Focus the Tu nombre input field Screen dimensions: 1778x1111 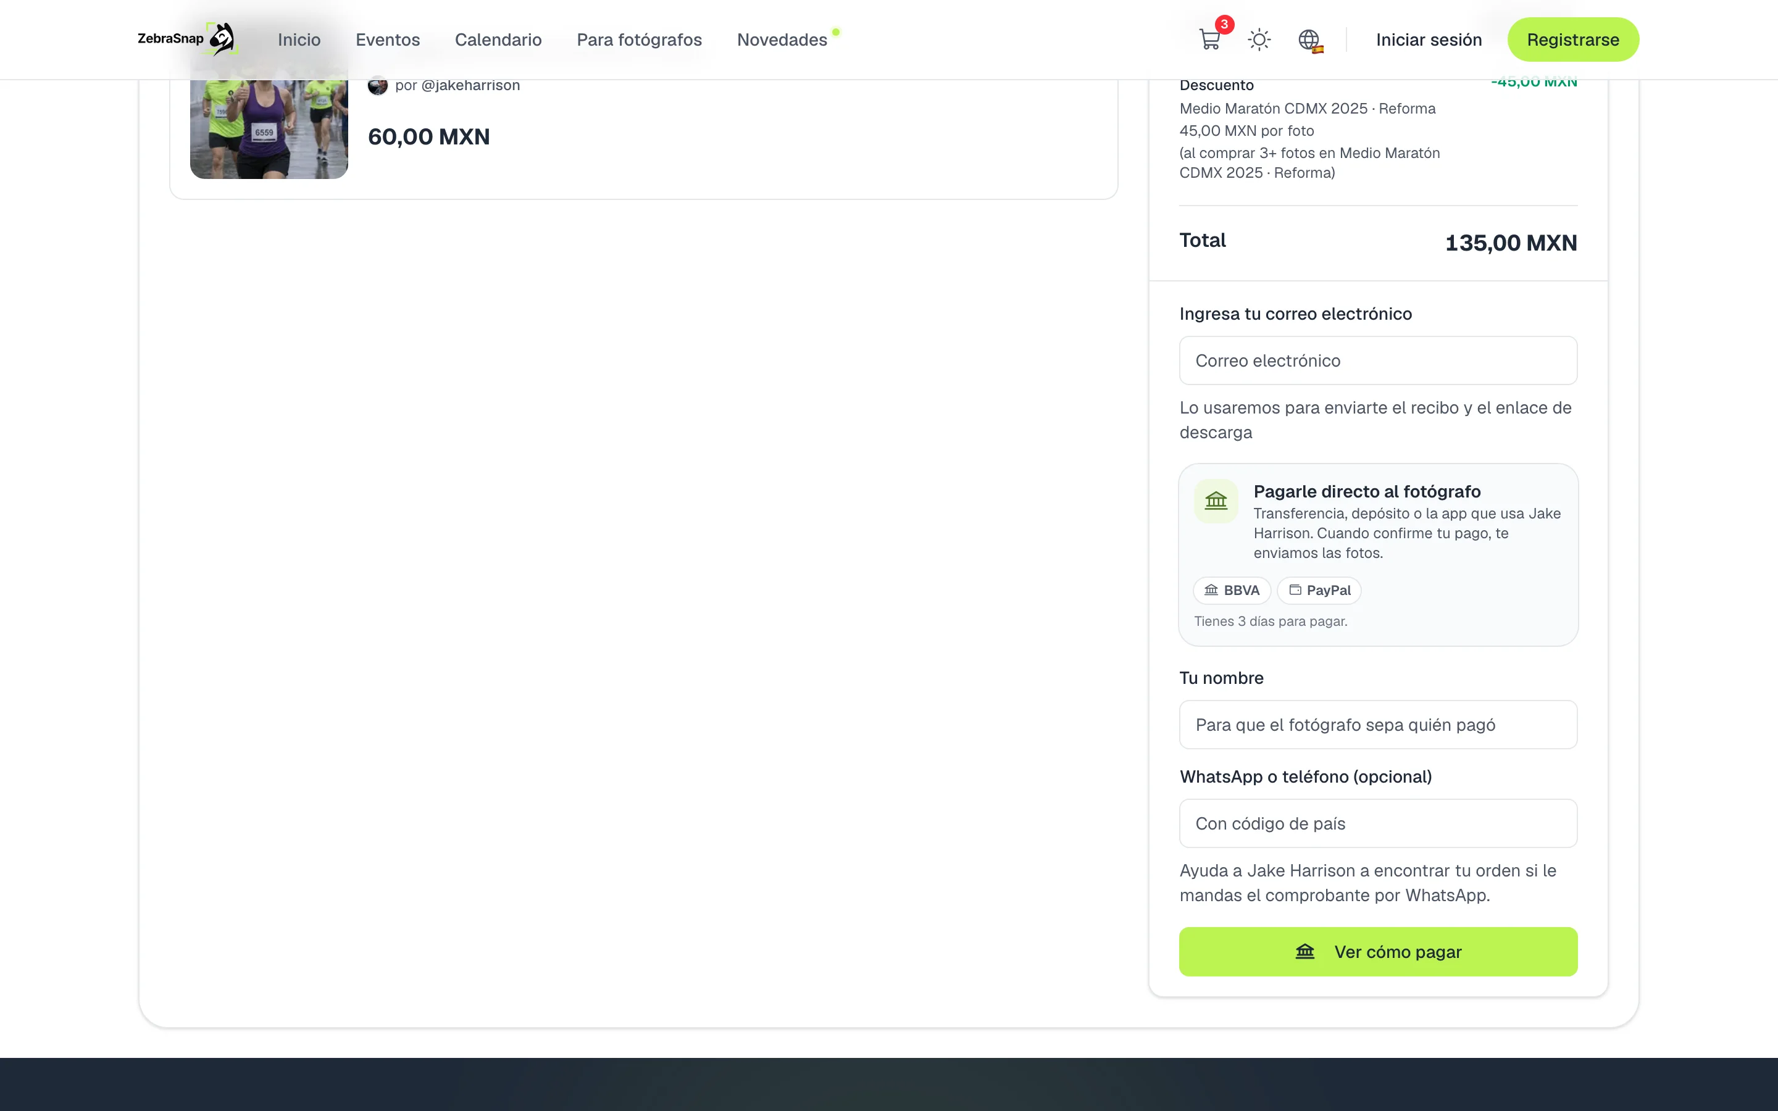(1379, 725)
